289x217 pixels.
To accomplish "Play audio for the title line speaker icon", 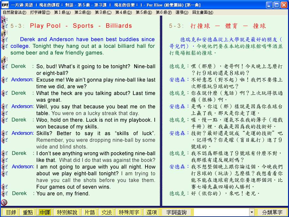I will point(4,26).
